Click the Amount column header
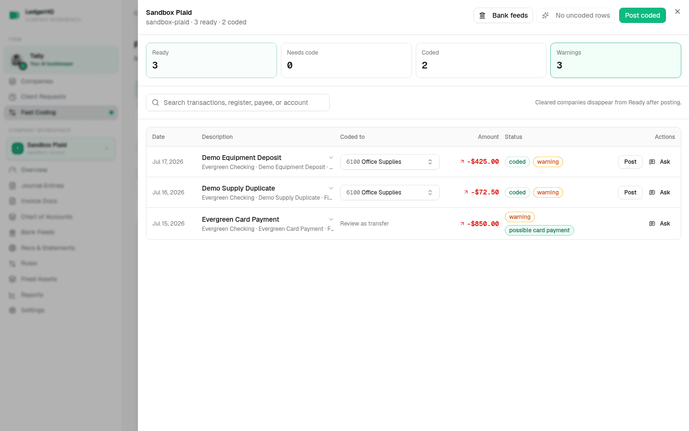This screenshot has width=689, height=431. pyautogui.click(x=489, y=137)
